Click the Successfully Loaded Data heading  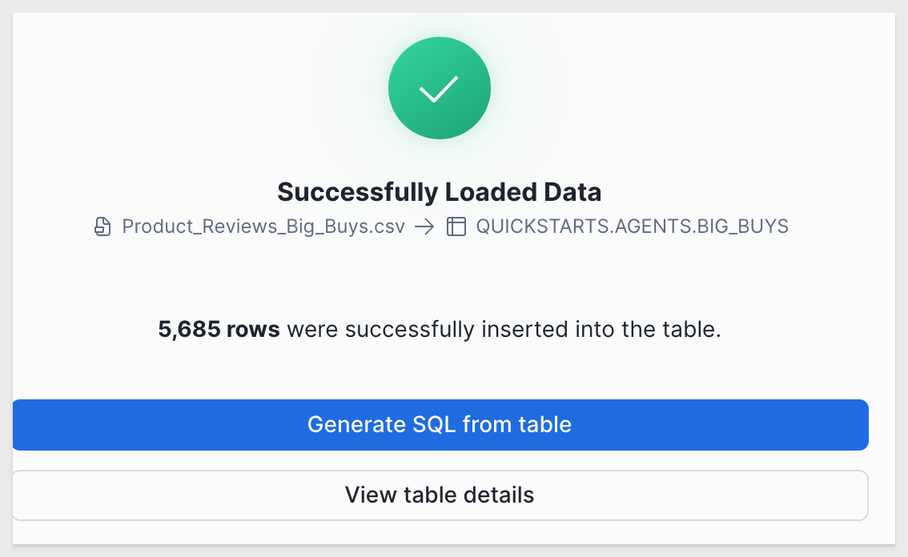(439, 192)
